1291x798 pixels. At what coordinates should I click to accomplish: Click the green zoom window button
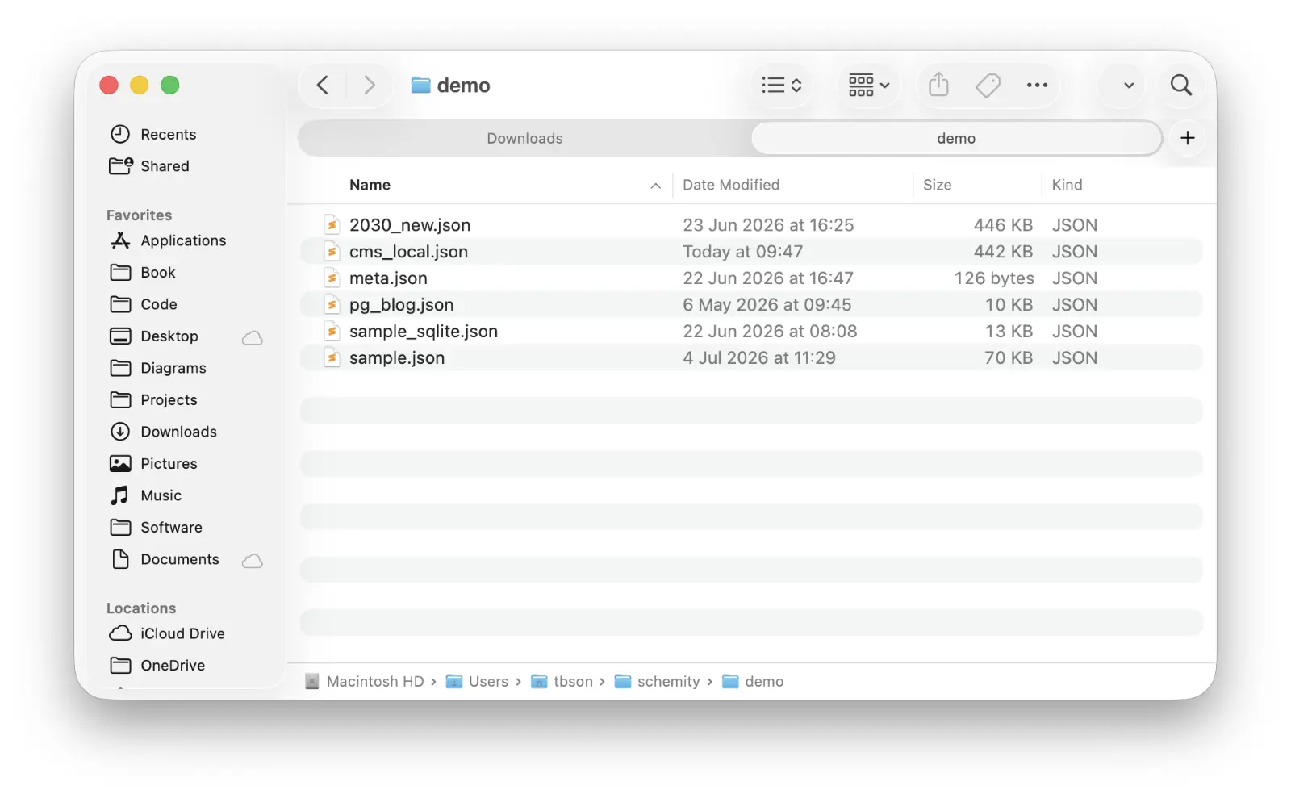(169, 85)
